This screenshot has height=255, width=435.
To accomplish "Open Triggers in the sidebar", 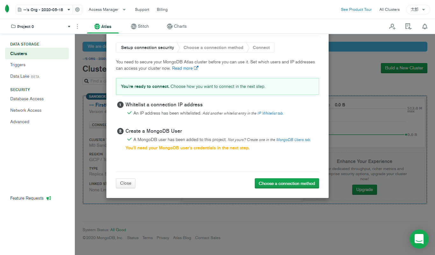I will [x=18, y=65].
